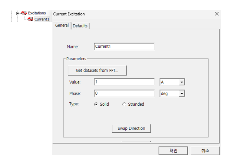This screenshot has width=225, height=163.
Task: Focus the Value input field
Action: point(124,82)
